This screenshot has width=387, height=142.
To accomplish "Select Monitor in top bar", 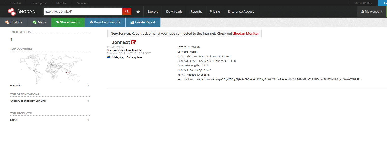I will [61, 3].
